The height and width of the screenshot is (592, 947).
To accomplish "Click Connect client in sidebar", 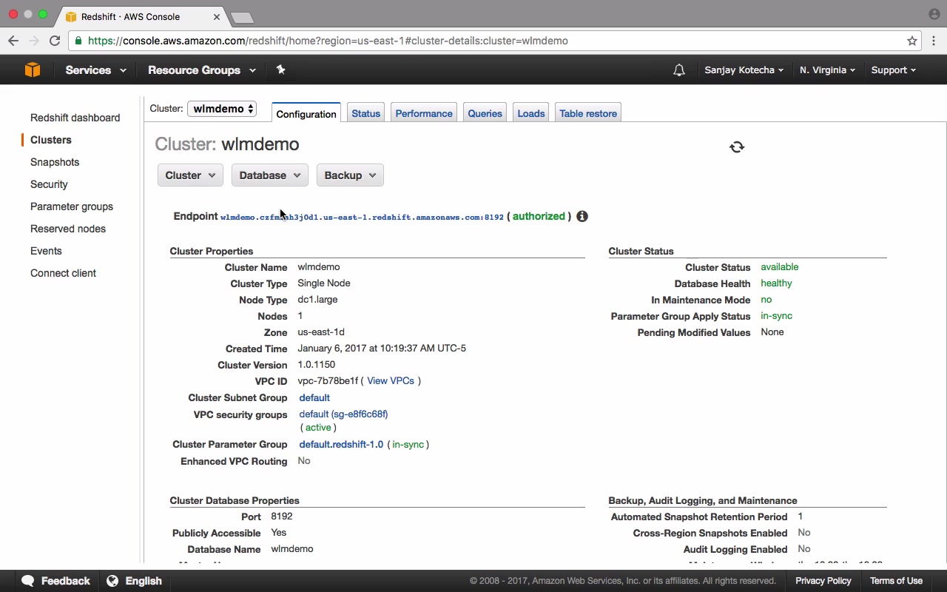I will 63,273.
